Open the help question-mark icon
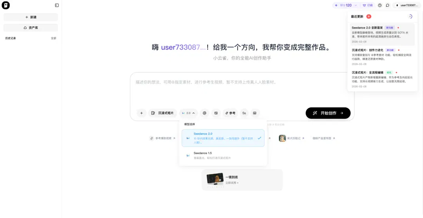The width and height of the screenshot is (423, 218). 380,5
